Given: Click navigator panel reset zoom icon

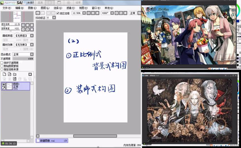Looking at the screenshot, I should tap(32, 25).
